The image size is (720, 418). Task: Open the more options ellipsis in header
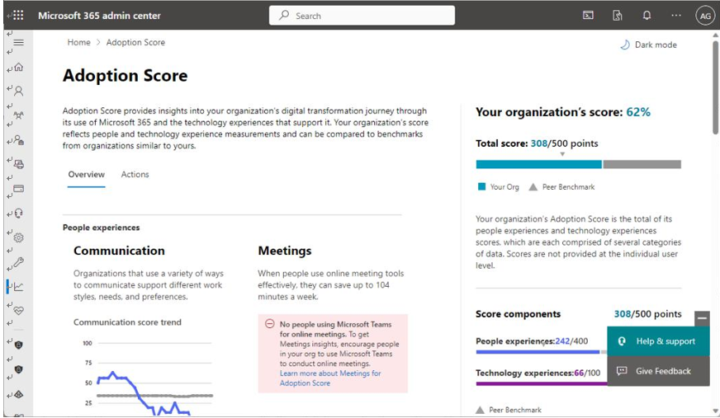coord(676,15)
